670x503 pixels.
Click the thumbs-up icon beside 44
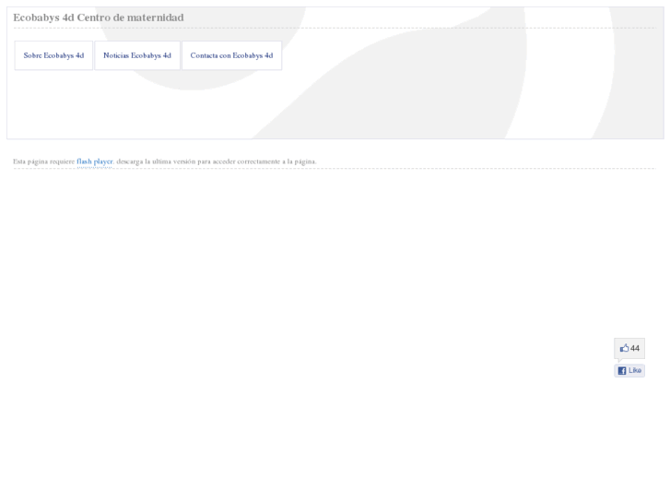point(624,348)
